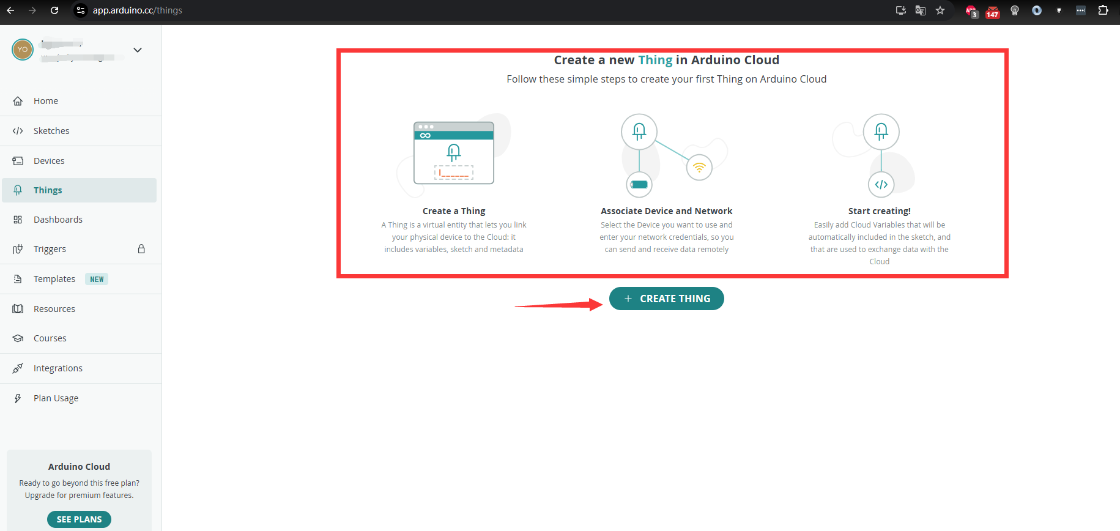The image size is (1120, 531).
Task: Click the red extension with 3 badge
Action: 971,11
